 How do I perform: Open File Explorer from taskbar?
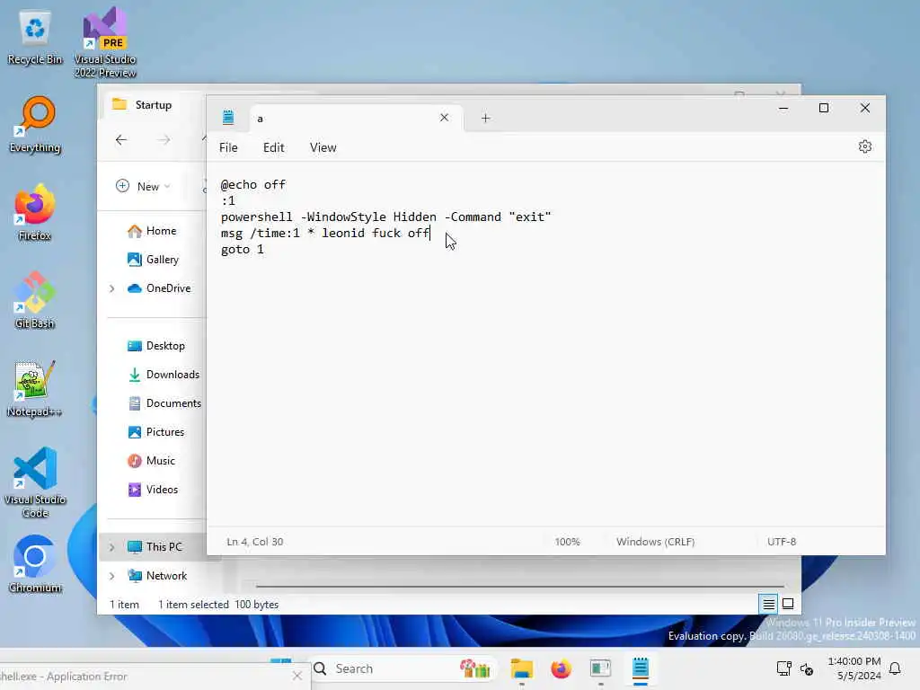coord(522,668)
